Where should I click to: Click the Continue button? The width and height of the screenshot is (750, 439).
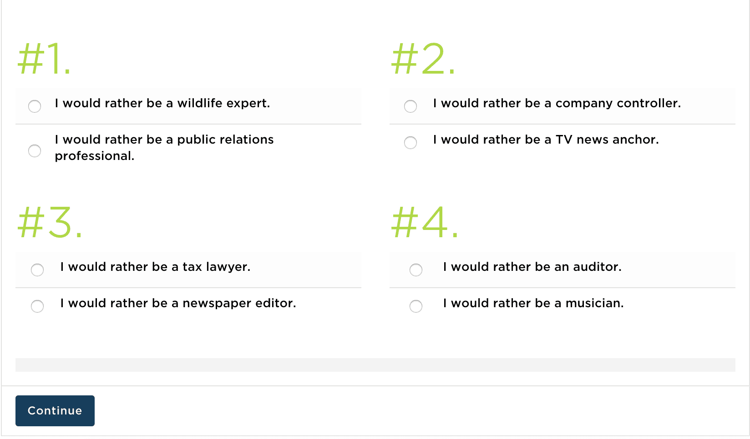[55, 411]
